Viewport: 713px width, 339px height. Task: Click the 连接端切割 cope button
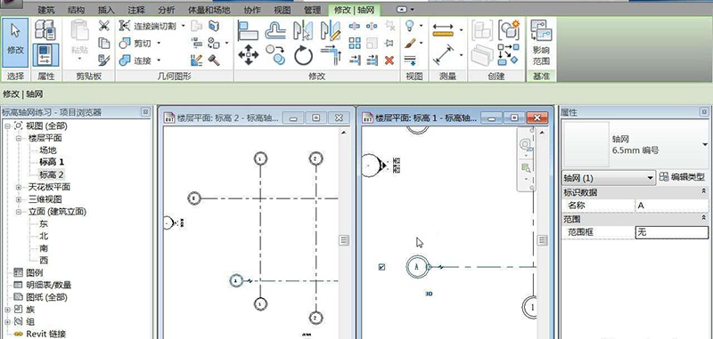pos(147,26)
